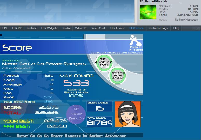Click the 100% record holder percentage
This screenshot has width=201, height=140.
76,96
